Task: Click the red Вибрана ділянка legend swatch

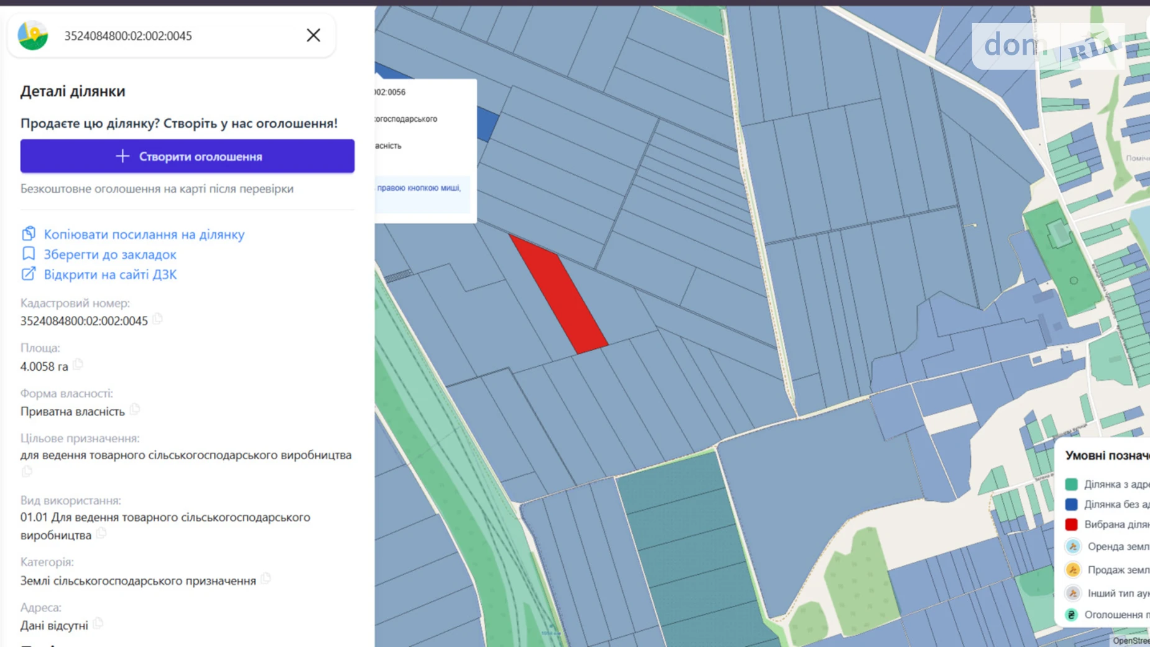Action: [1071, 524]
